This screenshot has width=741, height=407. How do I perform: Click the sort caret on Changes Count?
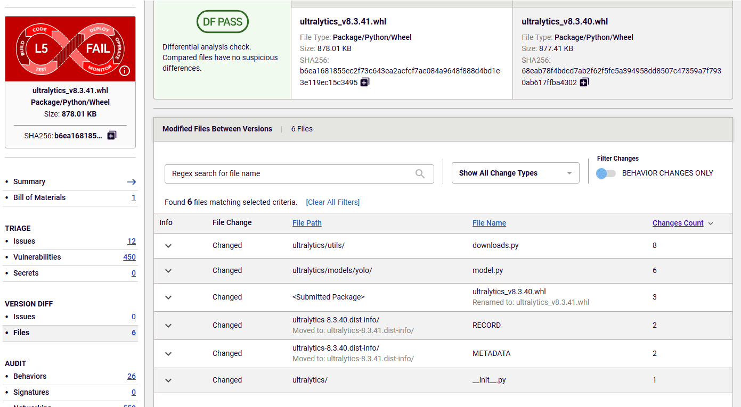[710, 223]
